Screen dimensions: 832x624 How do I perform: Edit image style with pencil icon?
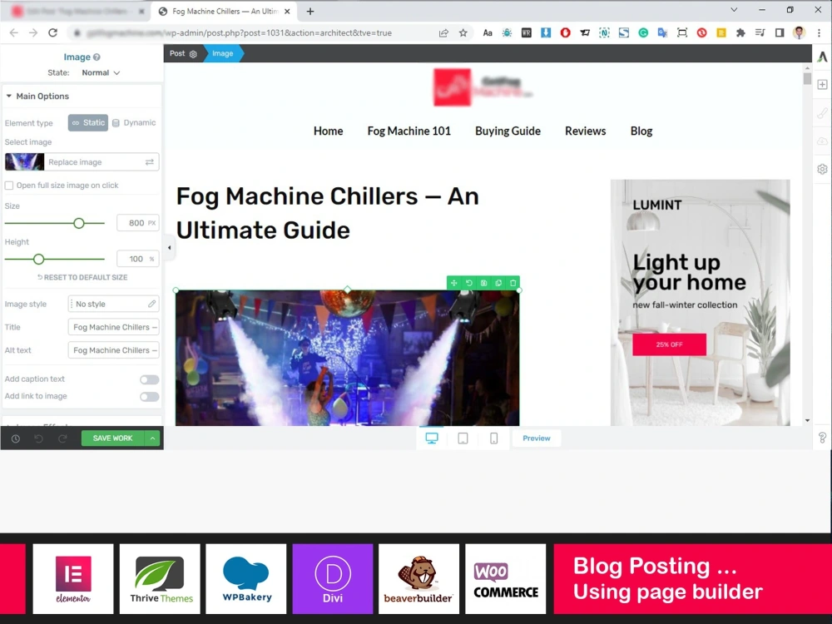tap(151, 304)
